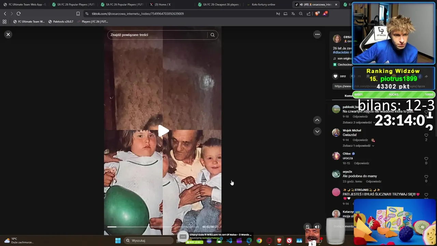Open 'FC Ultimate Team W...' bookmark
Viewport: 437px width, 246px height.
pyautogui.click(x=29, y=22)
